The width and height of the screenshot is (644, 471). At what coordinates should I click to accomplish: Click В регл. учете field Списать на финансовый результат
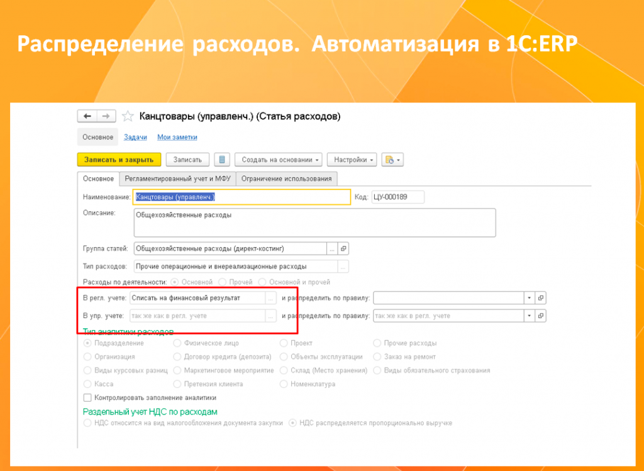[197, 298]
